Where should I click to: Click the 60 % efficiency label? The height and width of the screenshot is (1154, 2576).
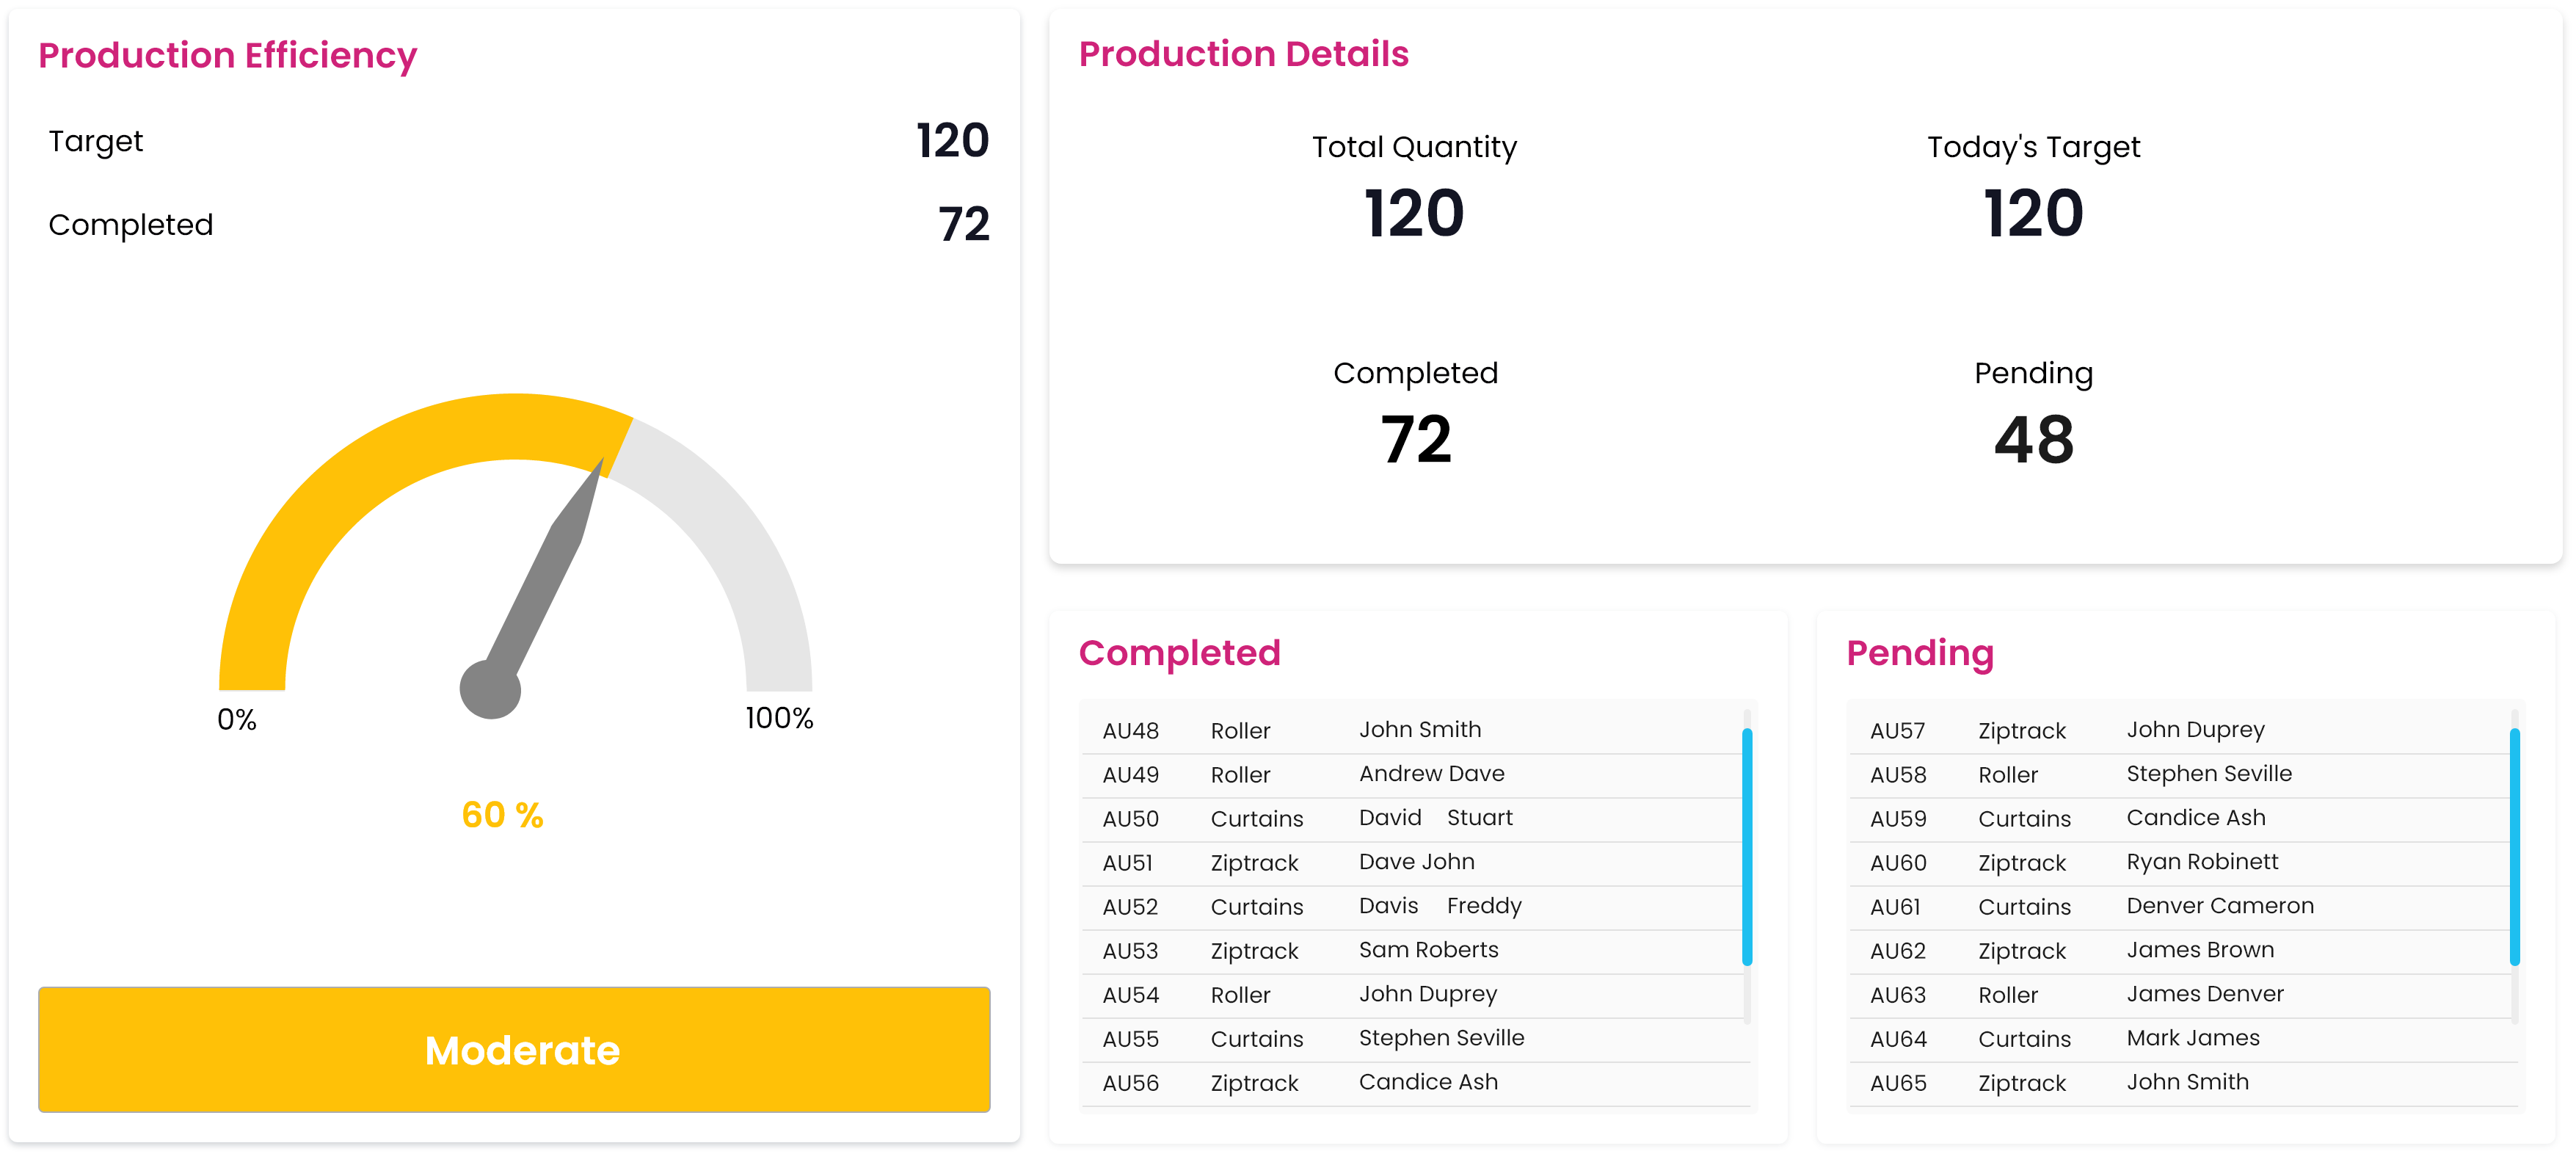click(x=502, y=815)
